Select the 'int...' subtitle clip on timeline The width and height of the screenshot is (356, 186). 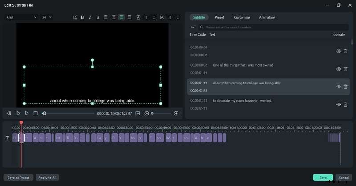(59, 138)
